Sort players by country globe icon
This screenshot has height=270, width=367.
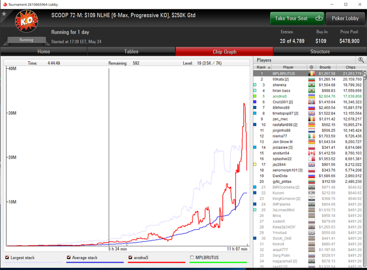[x=311, y=67]
